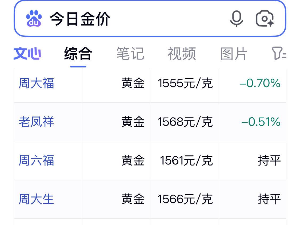Go to the 视频 tab
The image size is (300, 225).
click(182, 54)
